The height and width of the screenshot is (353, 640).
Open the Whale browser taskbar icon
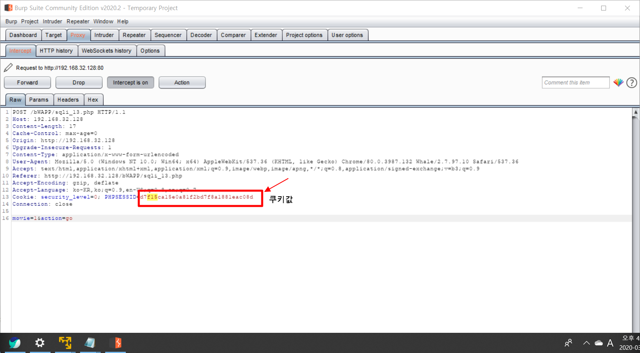(x=15, y=343)
